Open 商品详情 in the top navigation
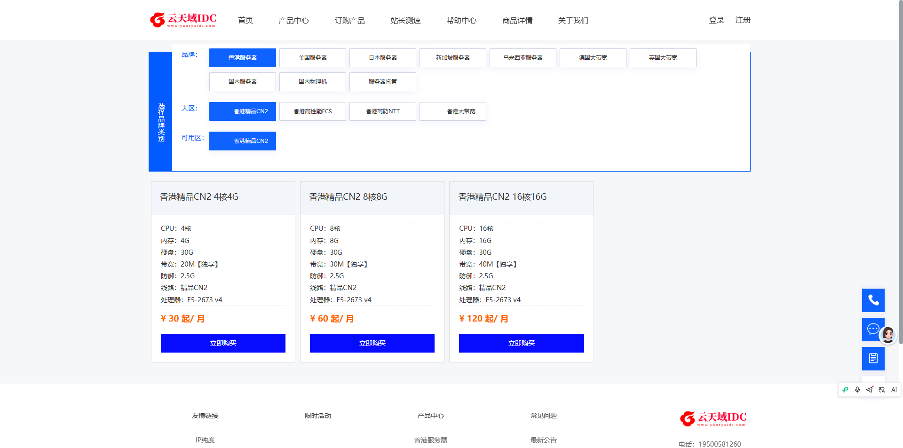Image resolution: width=903 pixels, height=448 pixels. pyautogui.click(x=517, y=20)
